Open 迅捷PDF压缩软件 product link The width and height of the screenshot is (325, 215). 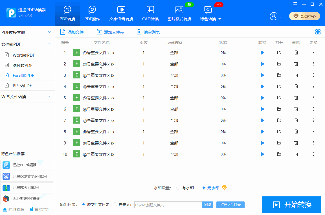pos(27,188)
